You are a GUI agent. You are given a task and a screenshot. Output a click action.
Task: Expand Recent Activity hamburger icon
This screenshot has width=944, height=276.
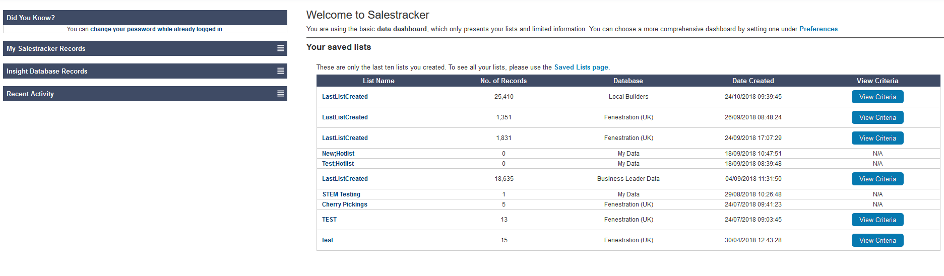click(x=281, y=94)
